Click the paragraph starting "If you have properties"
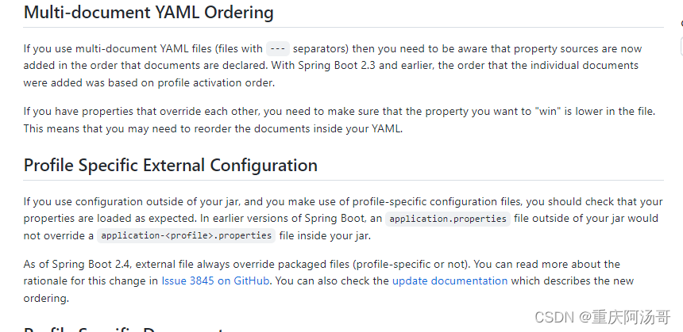The height and width of the screenshot is (332, 683). click(x=339, y=120)
